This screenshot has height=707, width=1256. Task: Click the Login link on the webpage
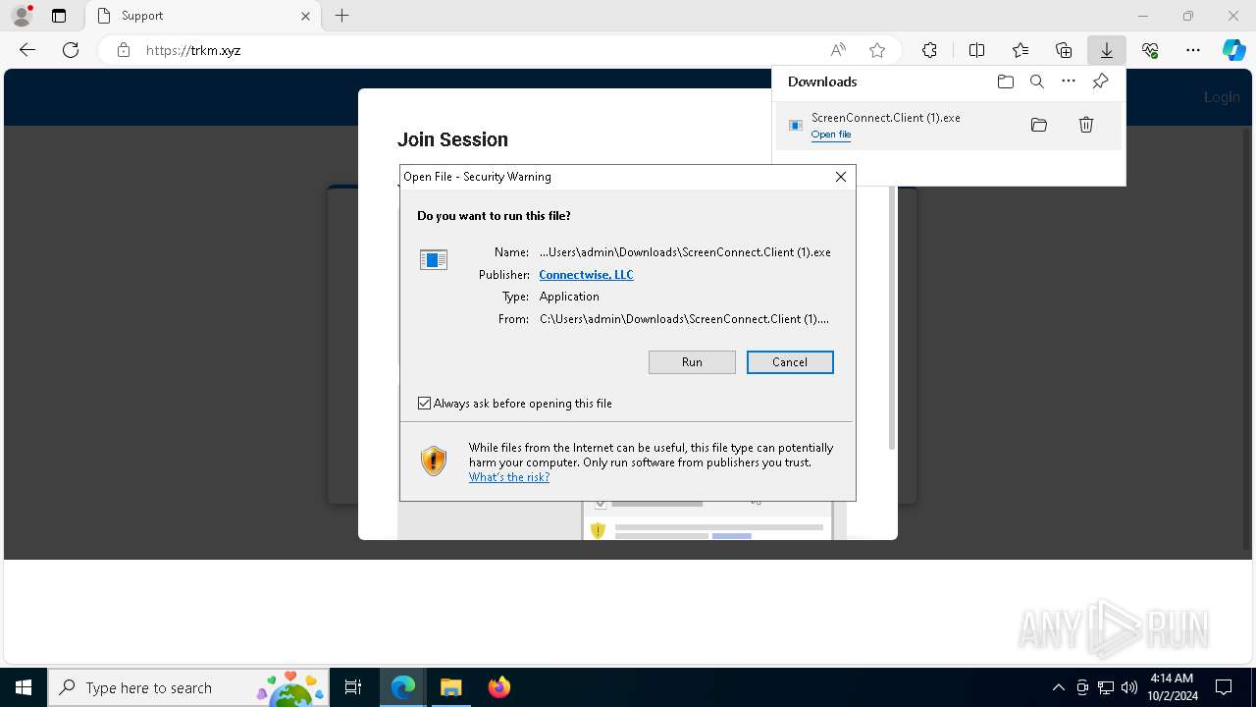pos(1222,97)
